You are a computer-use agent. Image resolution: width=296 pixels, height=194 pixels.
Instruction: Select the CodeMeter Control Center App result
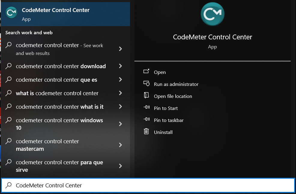pyautogui.click(x=60, y=14)
